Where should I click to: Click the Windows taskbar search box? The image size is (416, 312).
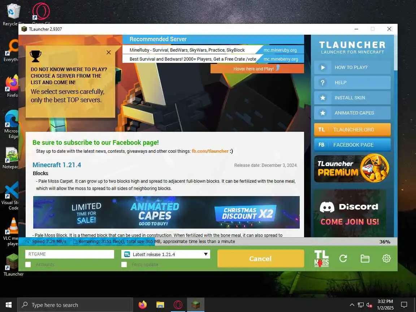[x=75, y=305]
